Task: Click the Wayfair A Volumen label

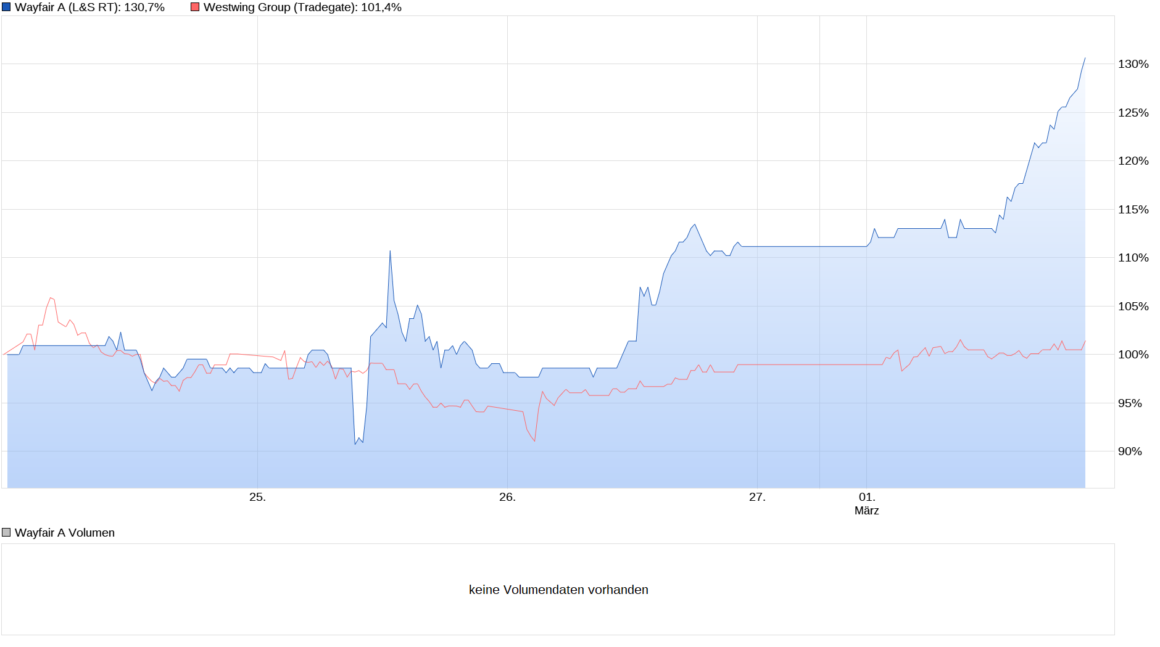Action: pos(65,532)
